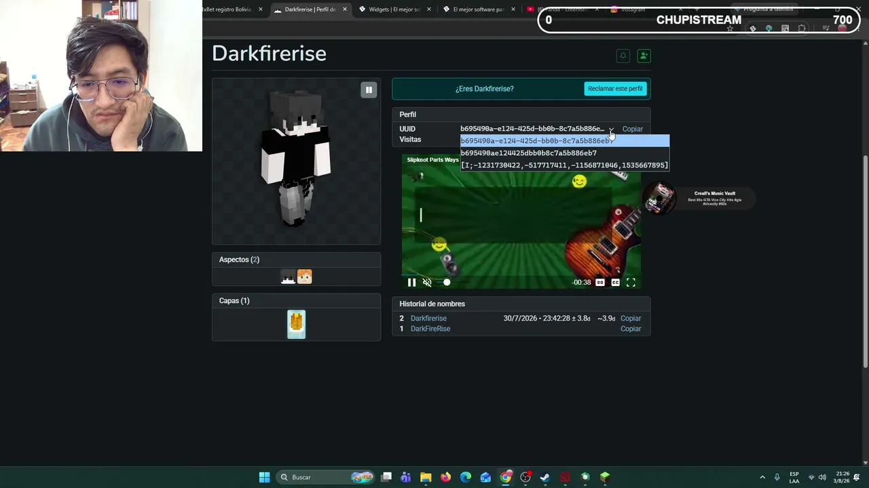Click the 'Aspectos (2)' section header
The image size is (869, 488).
239,260
